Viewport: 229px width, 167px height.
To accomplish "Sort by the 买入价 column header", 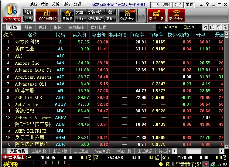I will 80,35.
